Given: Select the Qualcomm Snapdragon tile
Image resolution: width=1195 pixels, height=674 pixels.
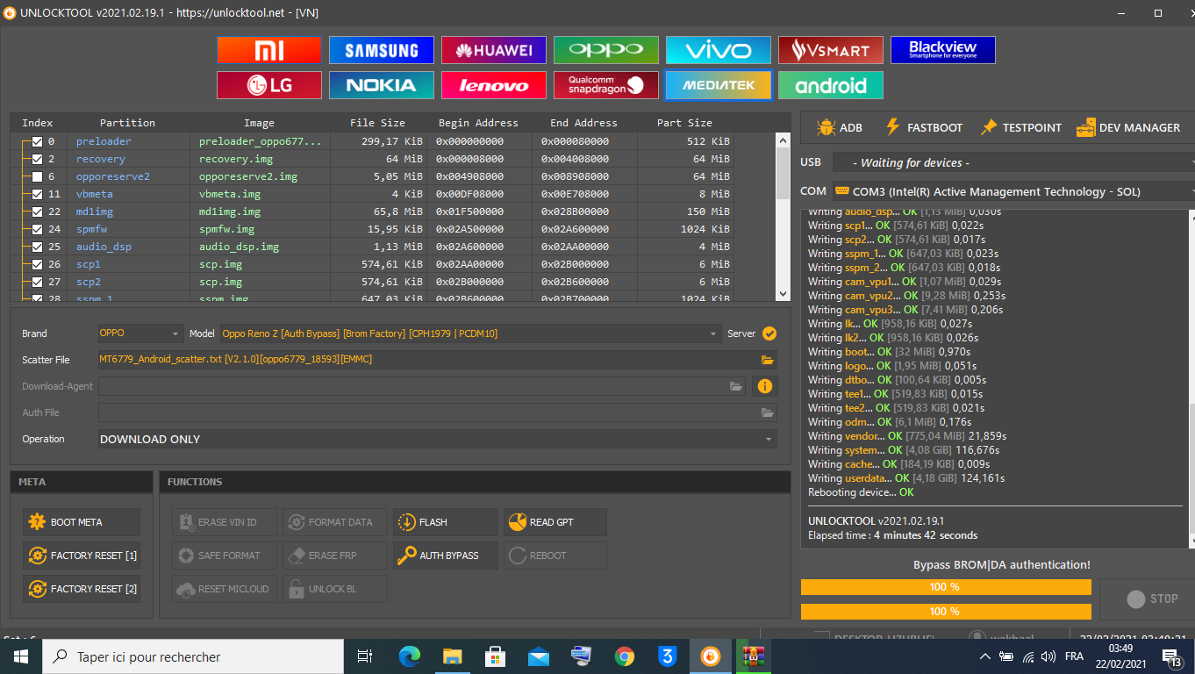Looking at the screenshot, I should pyautogui.click(x=605, y=85).
